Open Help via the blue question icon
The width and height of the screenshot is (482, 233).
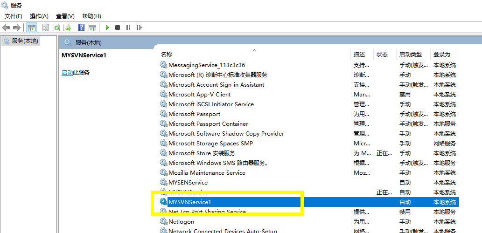(x=82, y=27)
